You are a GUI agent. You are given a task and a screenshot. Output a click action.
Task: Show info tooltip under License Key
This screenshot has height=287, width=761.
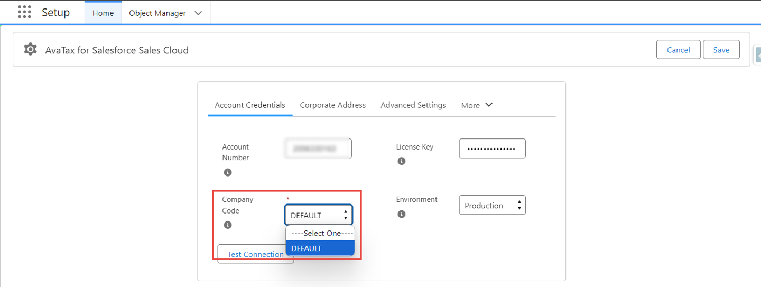click(x=402, y=161)
